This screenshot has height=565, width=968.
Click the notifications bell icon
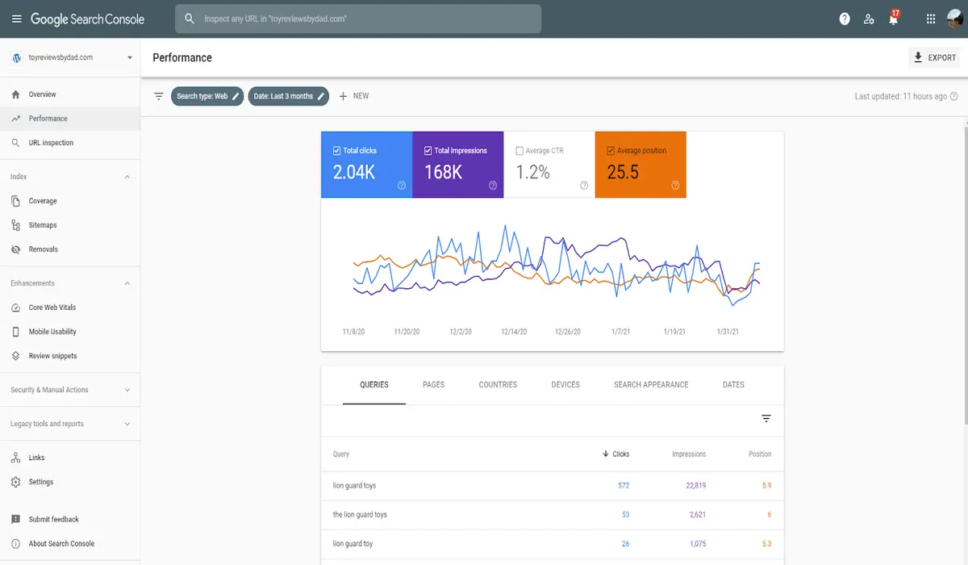point(893,19)
